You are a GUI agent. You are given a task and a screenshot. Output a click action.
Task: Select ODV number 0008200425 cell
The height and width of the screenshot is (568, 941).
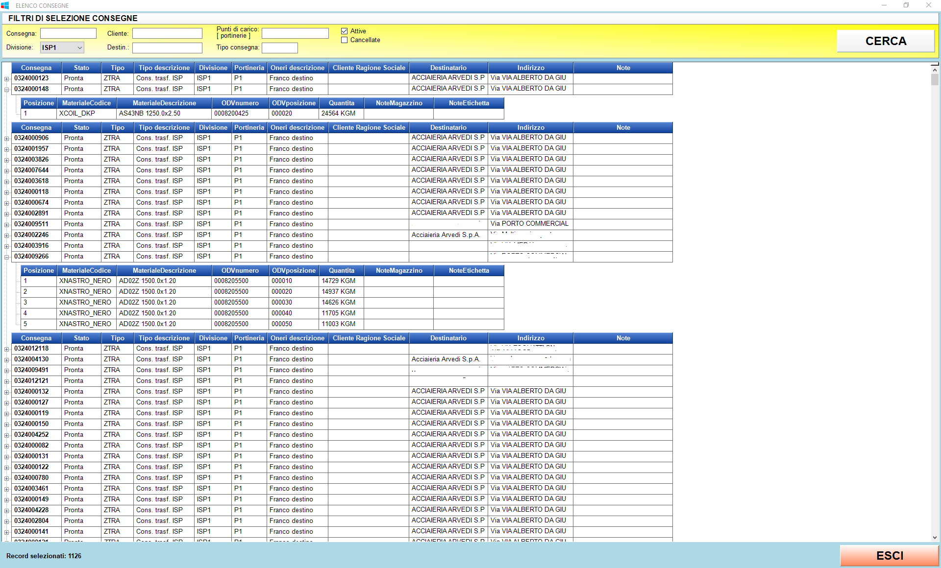click(x=240, y=114)
